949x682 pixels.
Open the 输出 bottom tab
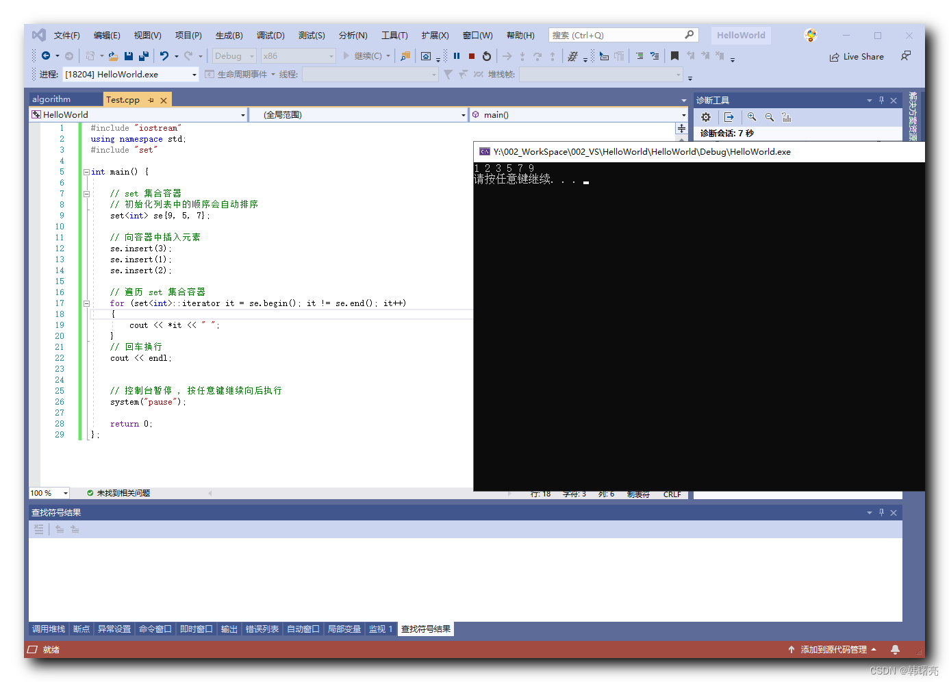click(229, 629)
